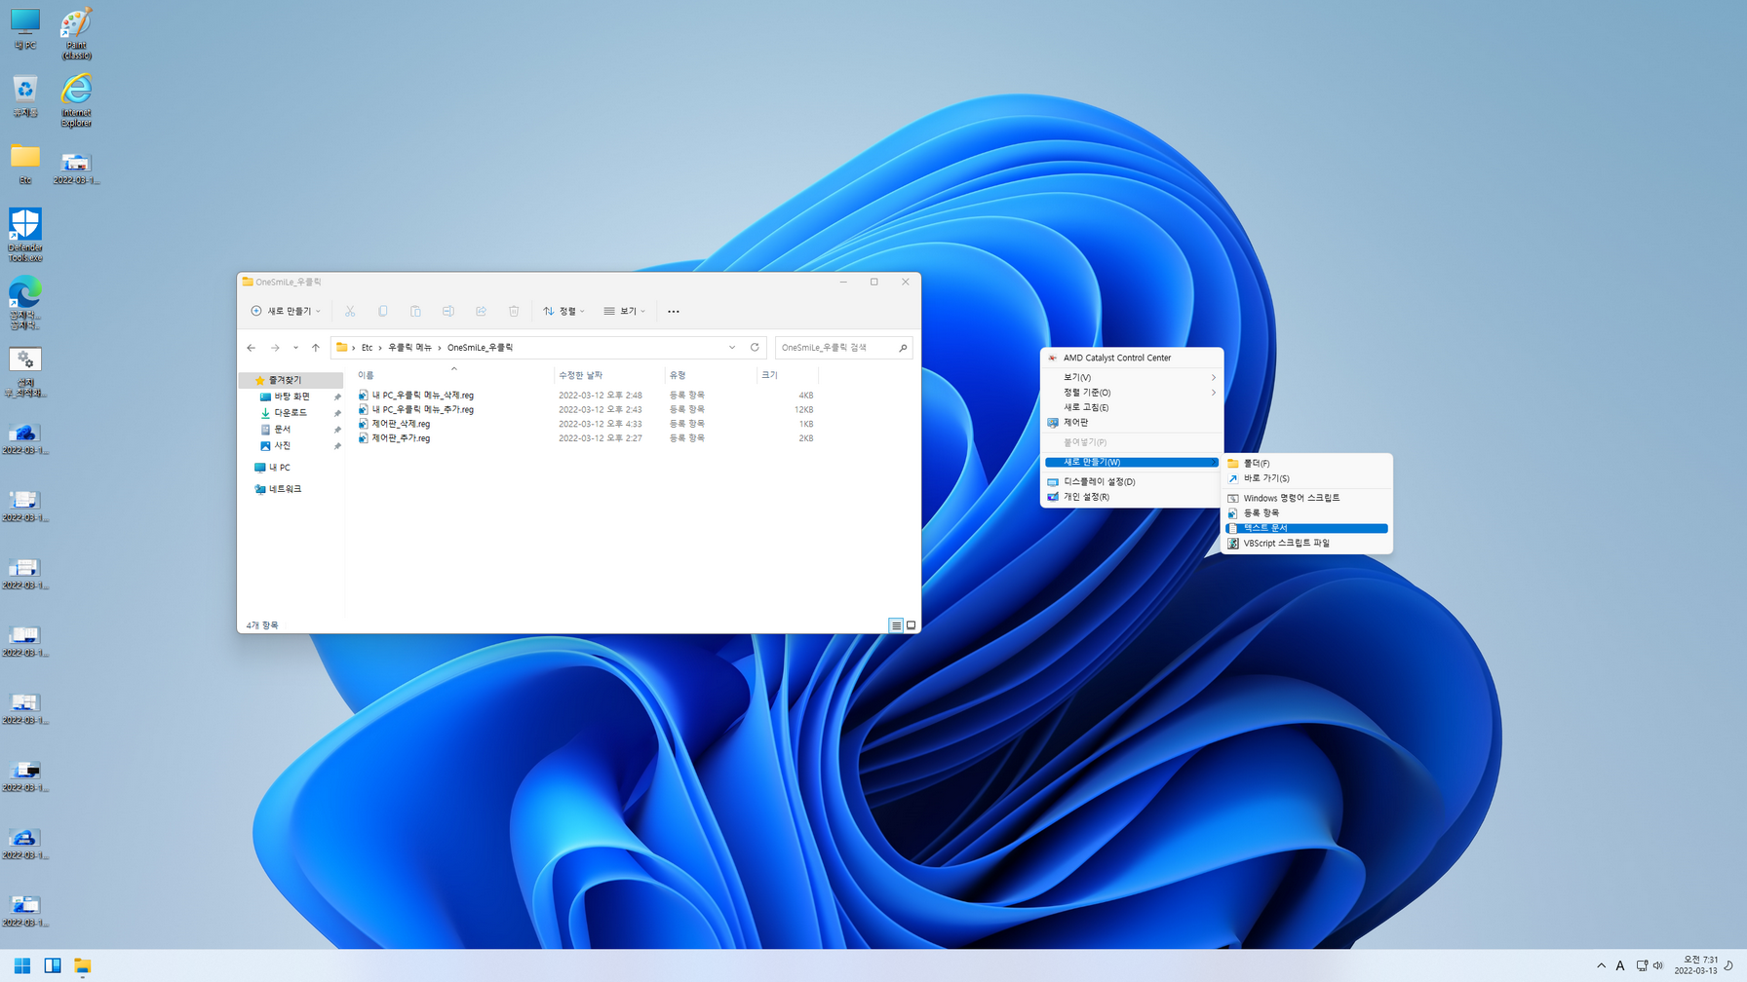Viewport: 1747px width, 982px height.
Task: Choose 개인 설정(R) in context menu
Action: click(x=1132, y=497)
